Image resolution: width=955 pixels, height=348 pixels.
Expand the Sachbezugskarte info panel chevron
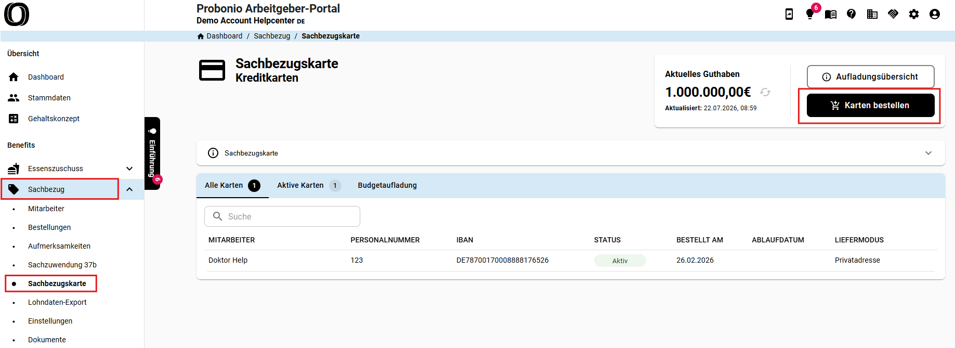coord(928,153)
